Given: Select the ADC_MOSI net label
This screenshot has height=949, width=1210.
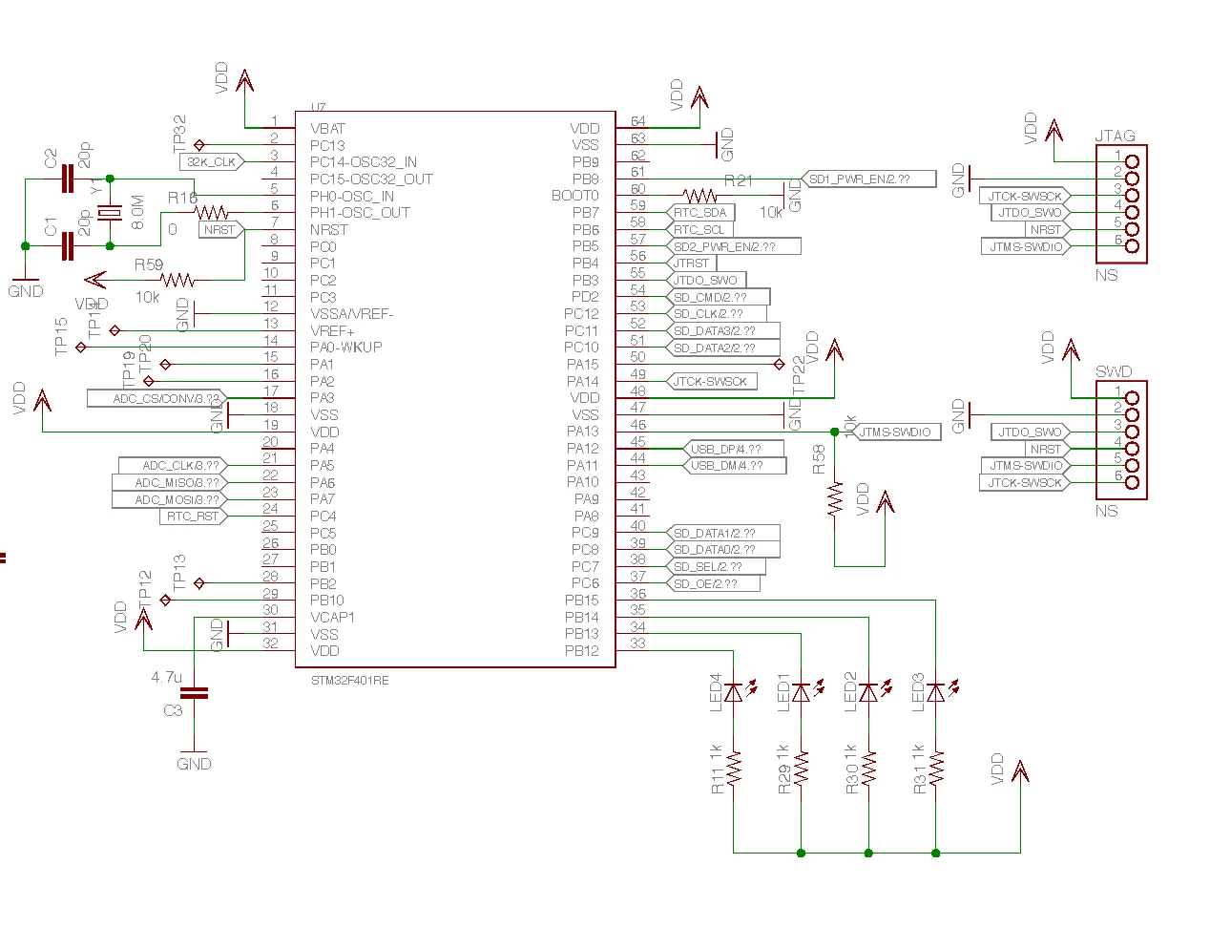Looking at the screenshot, I should 170,499.
